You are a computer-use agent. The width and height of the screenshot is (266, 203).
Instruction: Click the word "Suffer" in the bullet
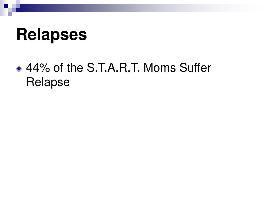[x=195, y=68]
